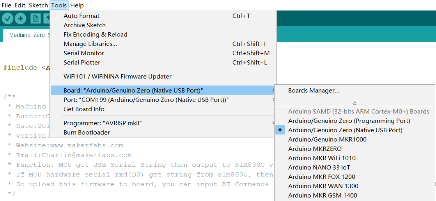Screen dimensions: 436x201
Task: Open WiFi101 / WiFiNINA Firmware Updater
Action: point(163,76)
